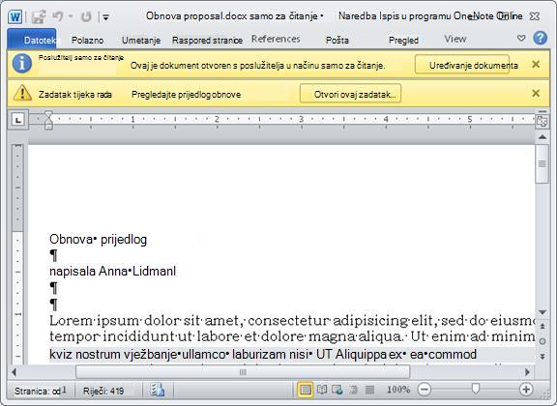557x406 pixels.
Task: Switch to the Umetanje tab
Action: 141,41
